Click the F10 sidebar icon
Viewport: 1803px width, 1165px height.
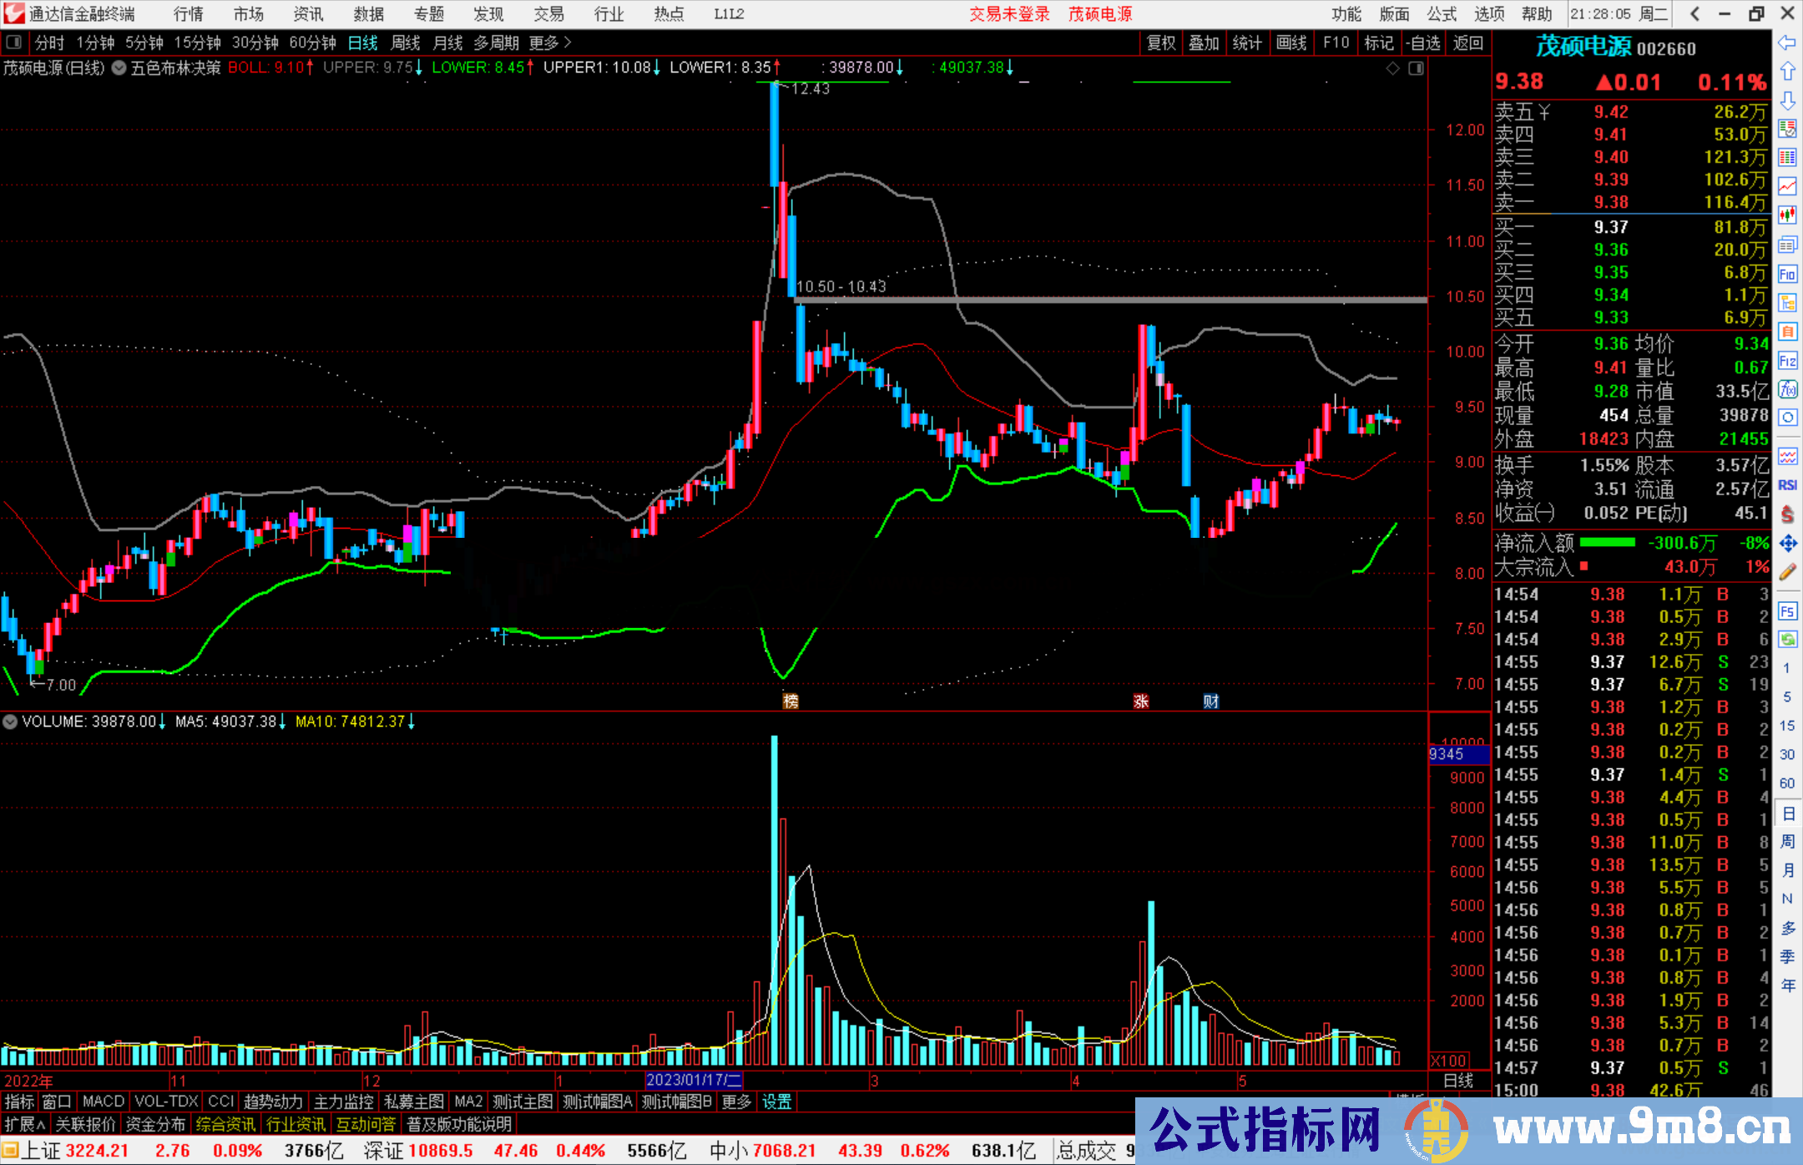click(x=1787, y=274)
